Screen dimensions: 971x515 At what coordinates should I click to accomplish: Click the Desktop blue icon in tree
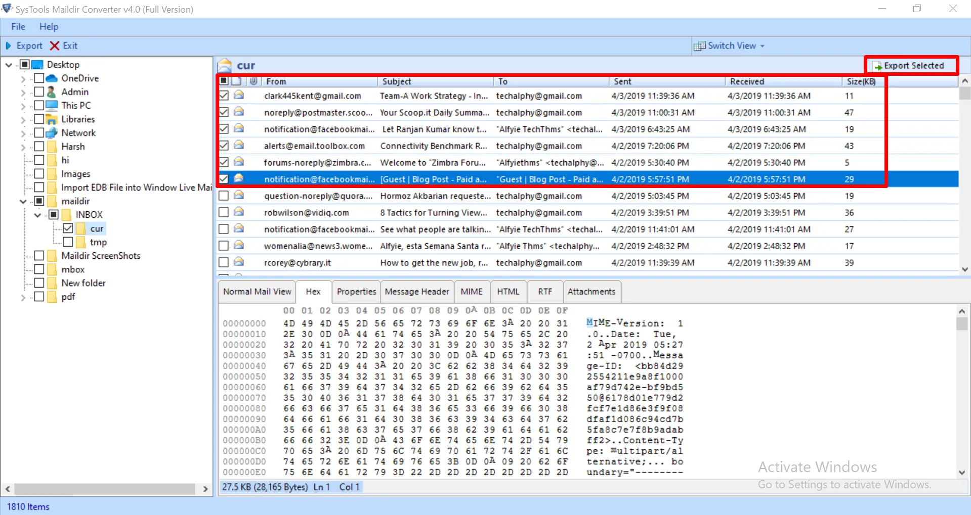pyautogui.click(x=37, y=65)
